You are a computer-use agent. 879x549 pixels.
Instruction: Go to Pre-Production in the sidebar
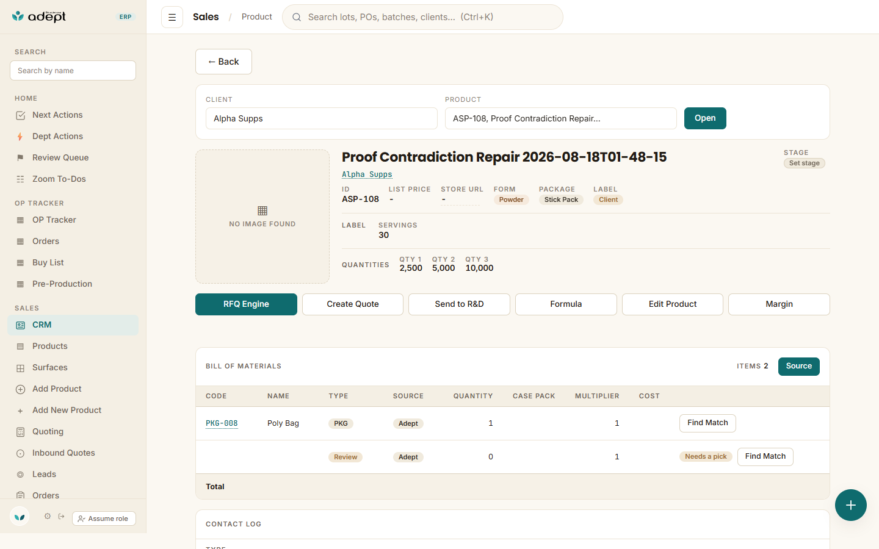coord(73,284)
